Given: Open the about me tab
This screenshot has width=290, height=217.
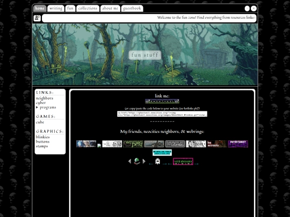Looking at the screenshot, I should pos(110,8).
